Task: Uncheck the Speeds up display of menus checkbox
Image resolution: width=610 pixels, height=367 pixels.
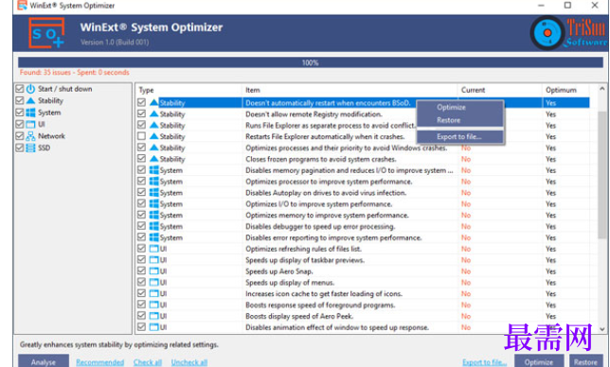Action: [142, 282]
